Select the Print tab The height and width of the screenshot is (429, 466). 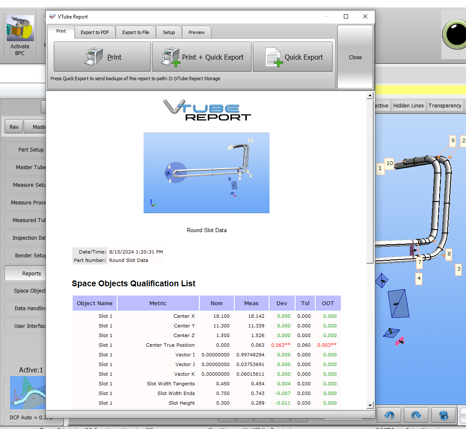pyautogui.click(x=61, y=31)
